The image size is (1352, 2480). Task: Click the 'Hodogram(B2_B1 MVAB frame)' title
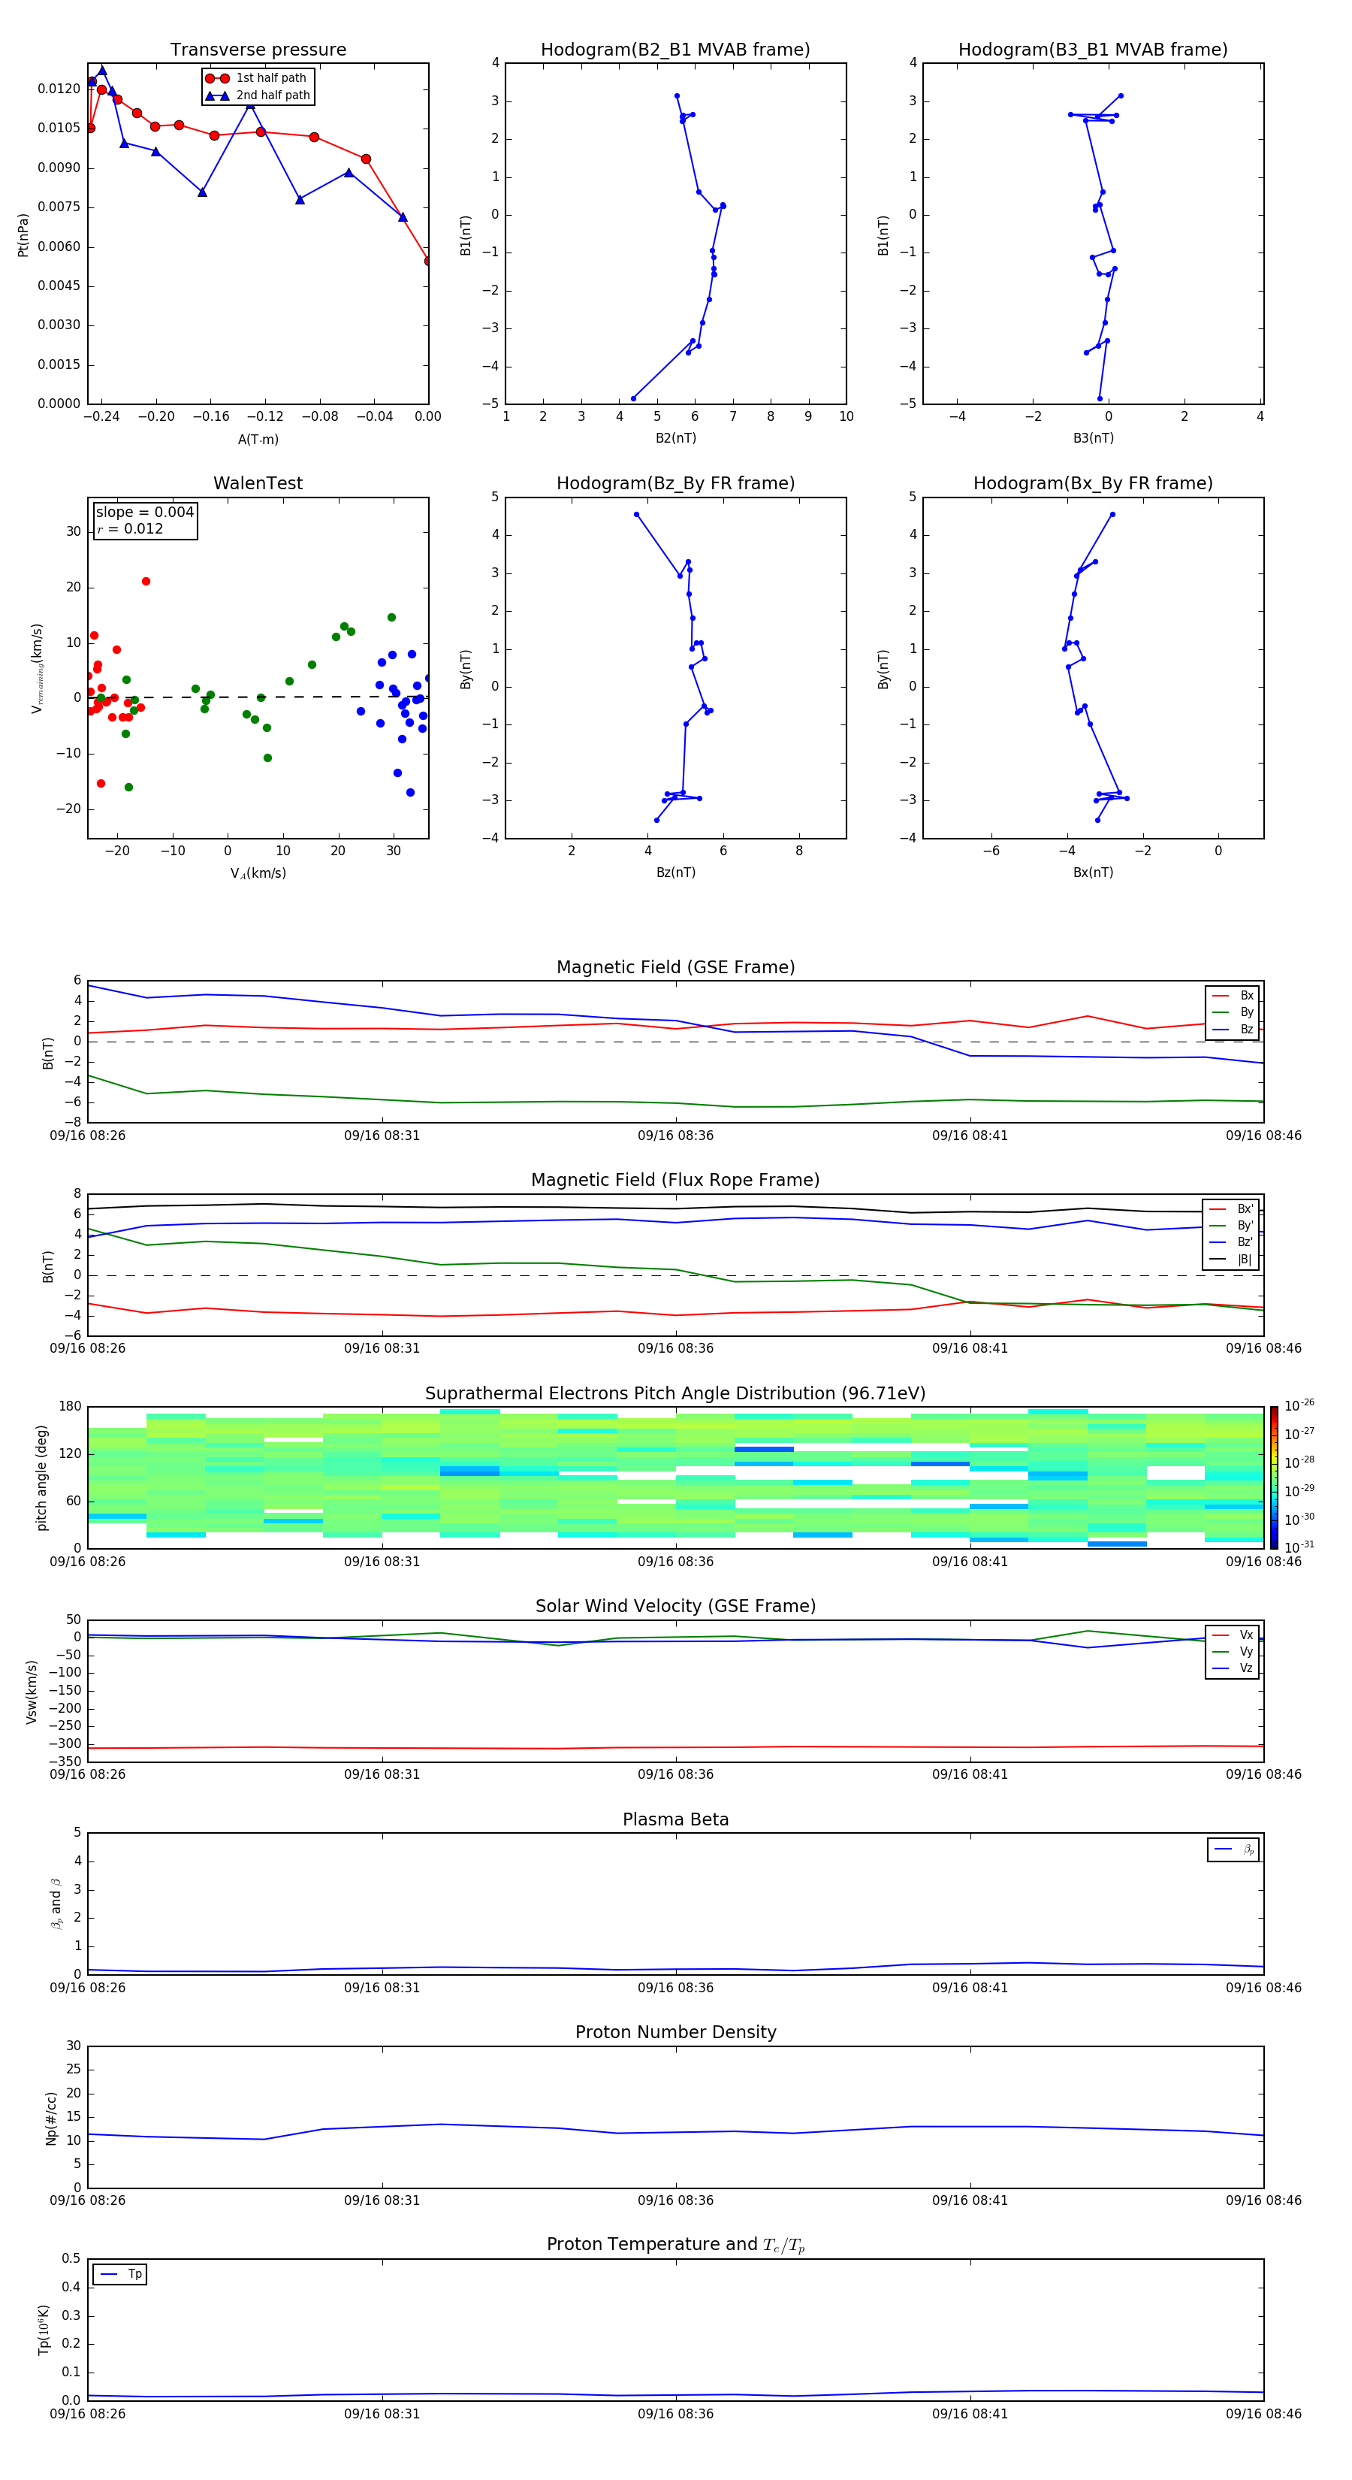pyautogui.click(x=675, y=50)
